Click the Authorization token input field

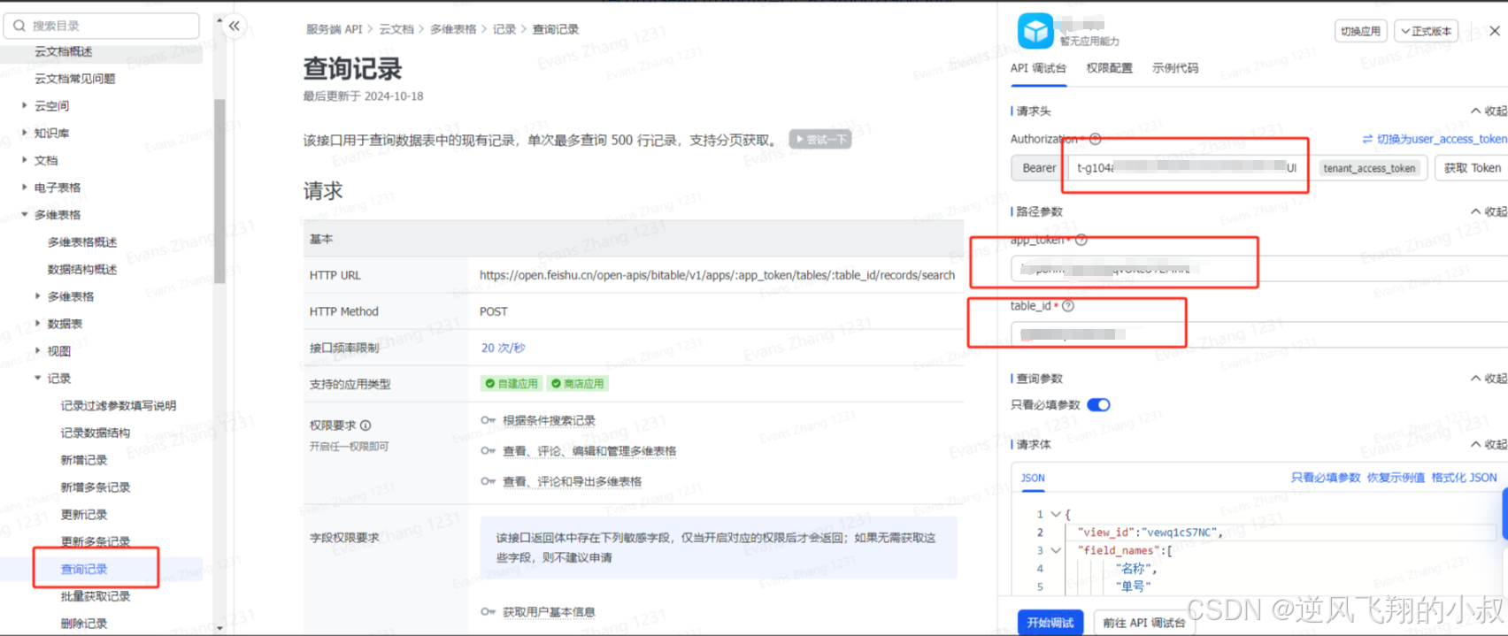pyautogui.click(x=1188, y=168)
